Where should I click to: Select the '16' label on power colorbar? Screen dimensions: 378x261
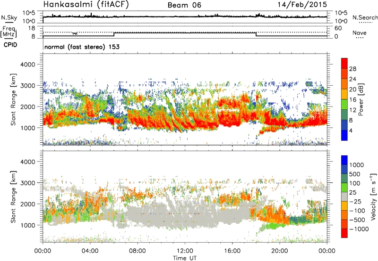[352, 100]
